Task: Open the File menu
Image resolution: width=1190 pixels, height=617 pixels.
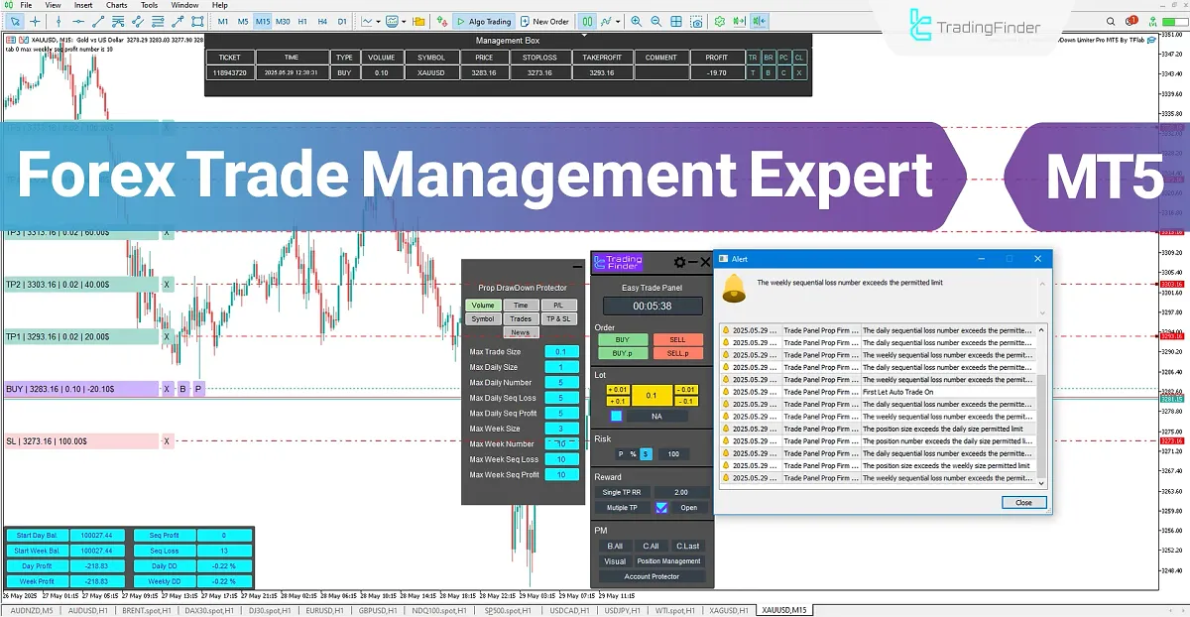Action: 26,5
